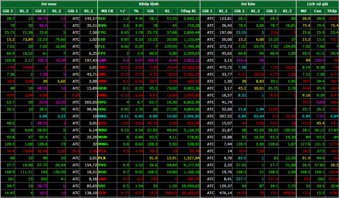Select the STB ticker row
Viewport: 339px width, 198px height.
(x=102, y=193)
